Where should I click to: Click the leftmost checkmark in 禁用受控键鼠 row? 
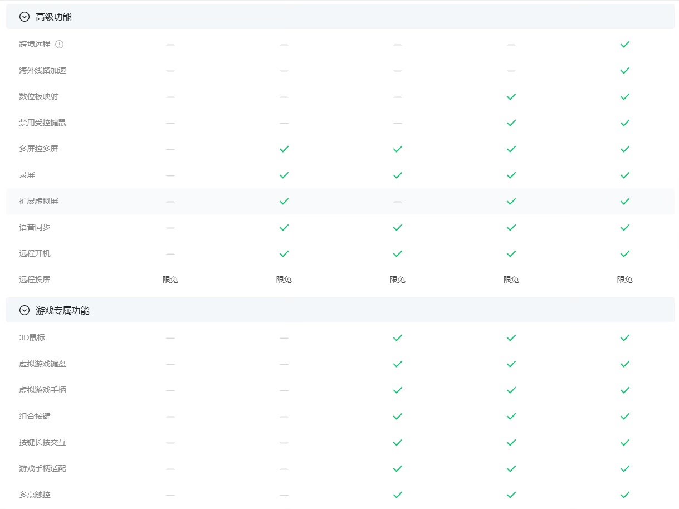(x=511, y=123)
